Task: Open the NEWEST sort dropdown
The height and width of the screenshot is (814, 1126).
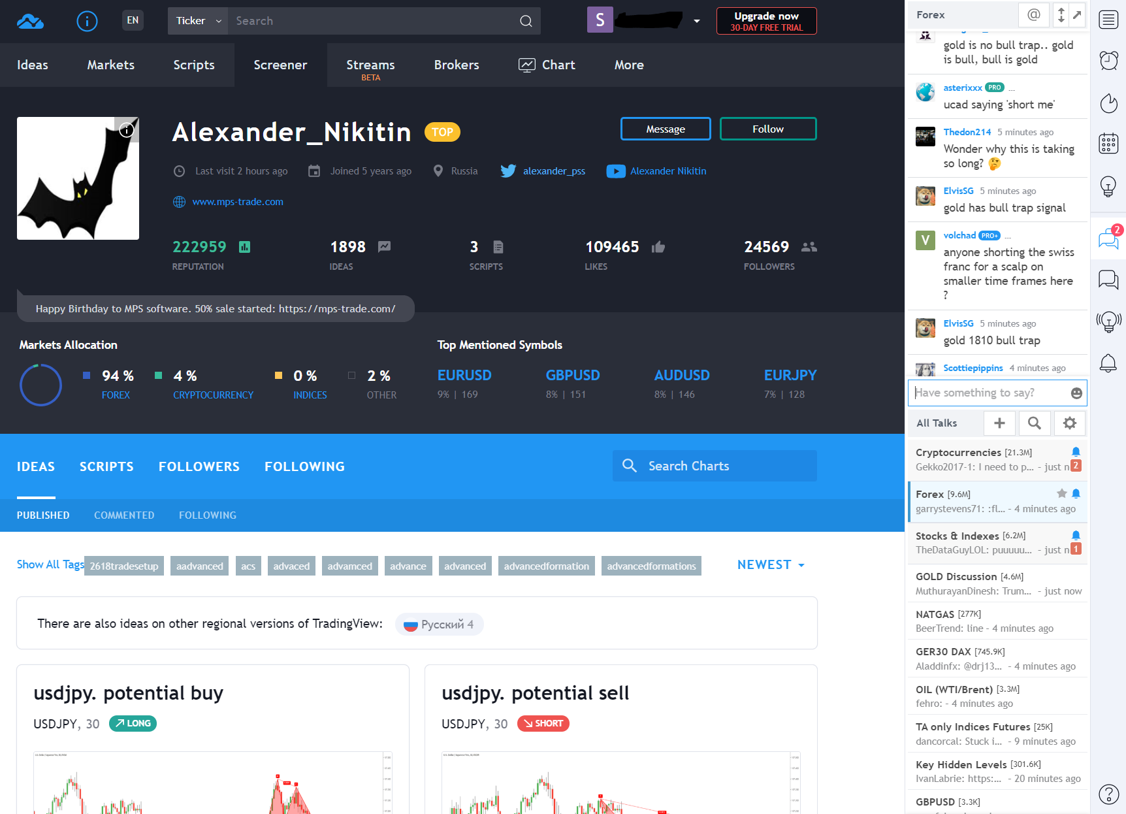Action: (771, 565)
